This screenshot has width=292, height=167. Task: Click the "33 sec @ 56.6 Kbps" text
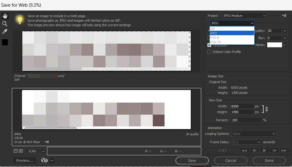point(27,142)
